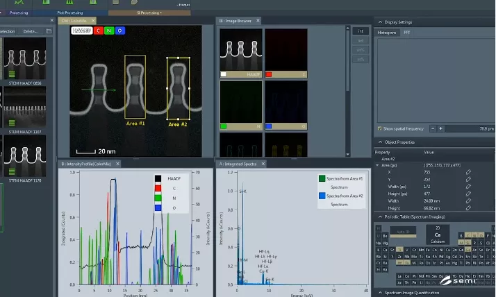This screenshot has height=297, width=496.
Task: Close the Image Browser tab
Action: [258, 21]
